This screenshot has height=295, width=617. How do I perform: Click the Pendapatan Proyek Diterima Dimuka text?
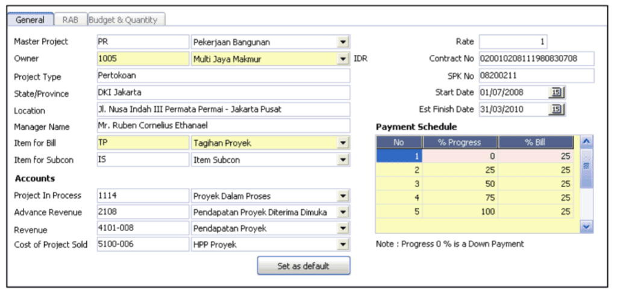pyautogui.click(x=260, y=213)
